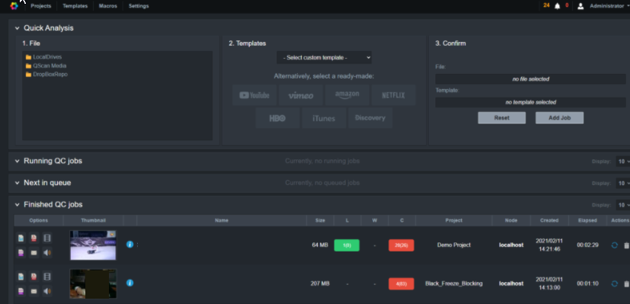Click the Reset button
Viewport: 630px width, 304px height.
tap(501, 117)
